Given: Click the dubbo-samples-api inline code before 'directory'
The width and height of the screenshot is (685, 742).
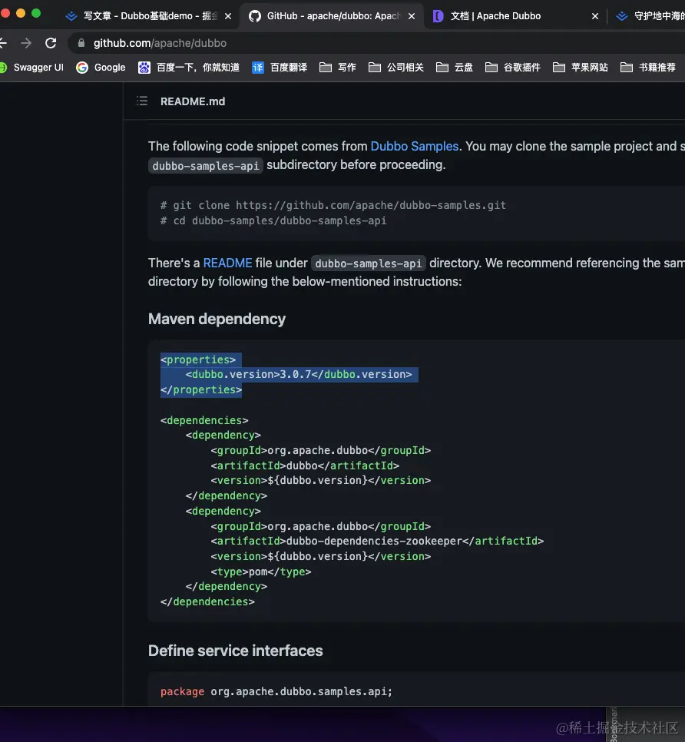Looking at the screenshot, I should pyautogui.click(x=368, y=263).
